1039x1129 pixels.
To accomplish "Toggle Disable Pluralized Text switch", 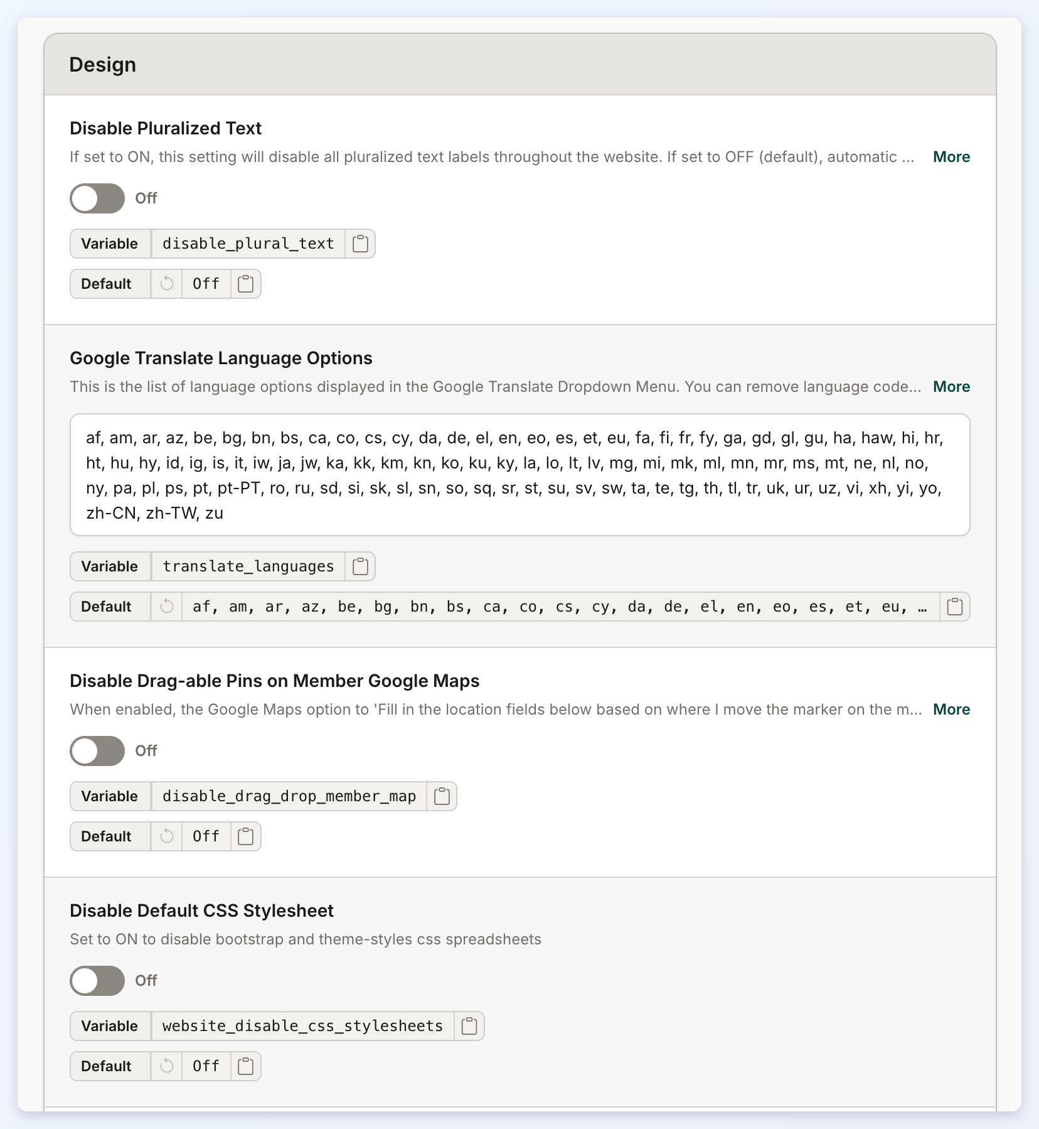I will point(97,198).
